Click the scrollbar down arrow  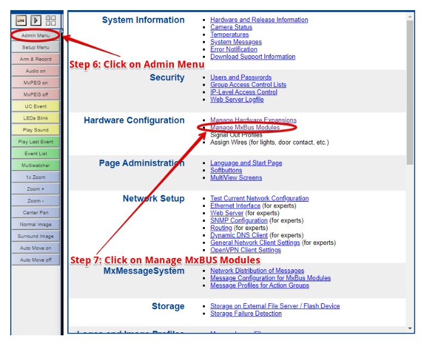pos(410,328)
